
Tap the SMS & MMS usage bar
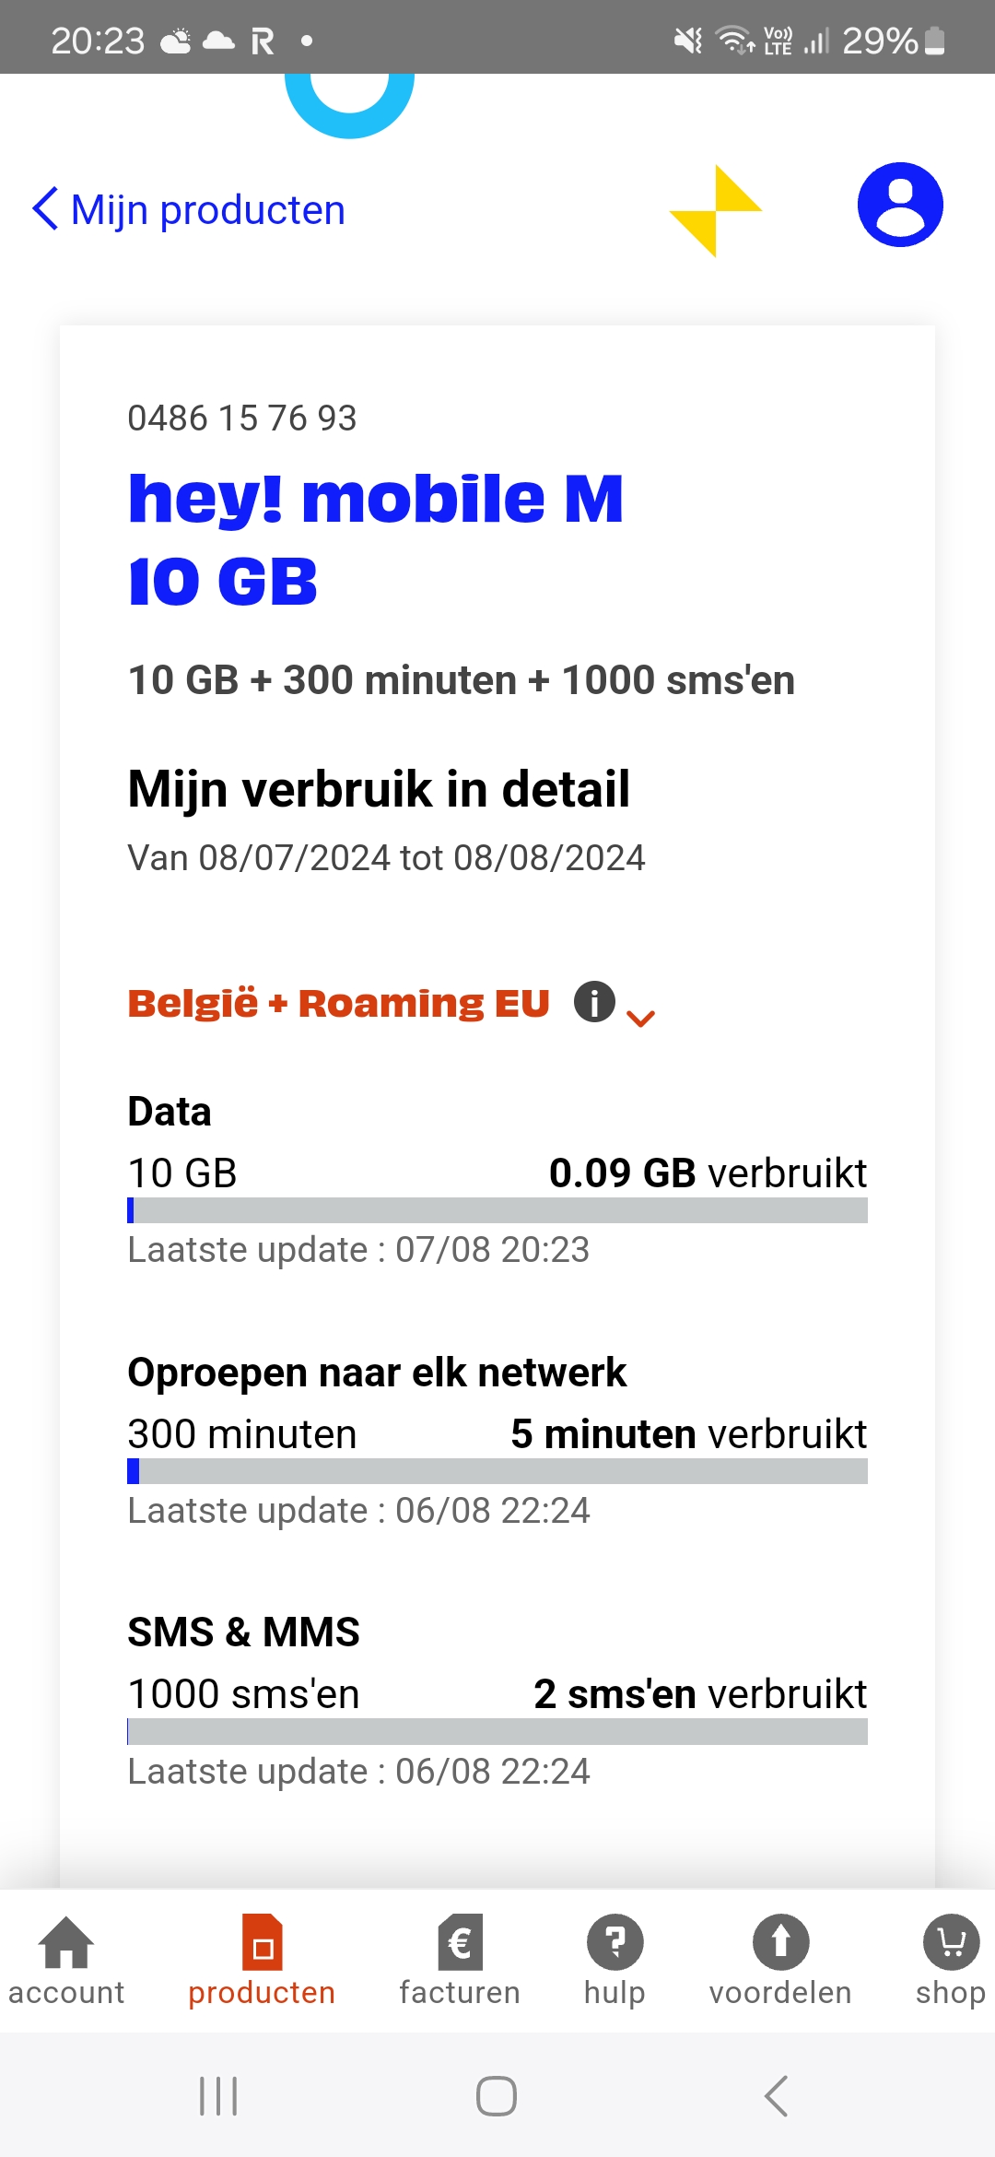pos(497,1732)
